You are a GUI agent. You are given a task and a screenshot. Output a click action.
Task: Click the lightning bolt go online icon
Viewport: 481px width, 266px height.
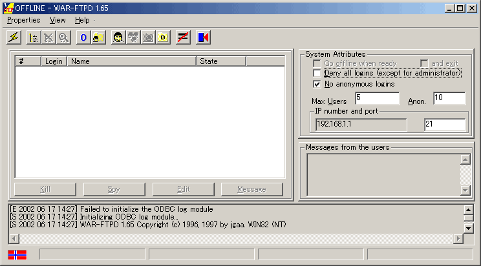[14, 37]
